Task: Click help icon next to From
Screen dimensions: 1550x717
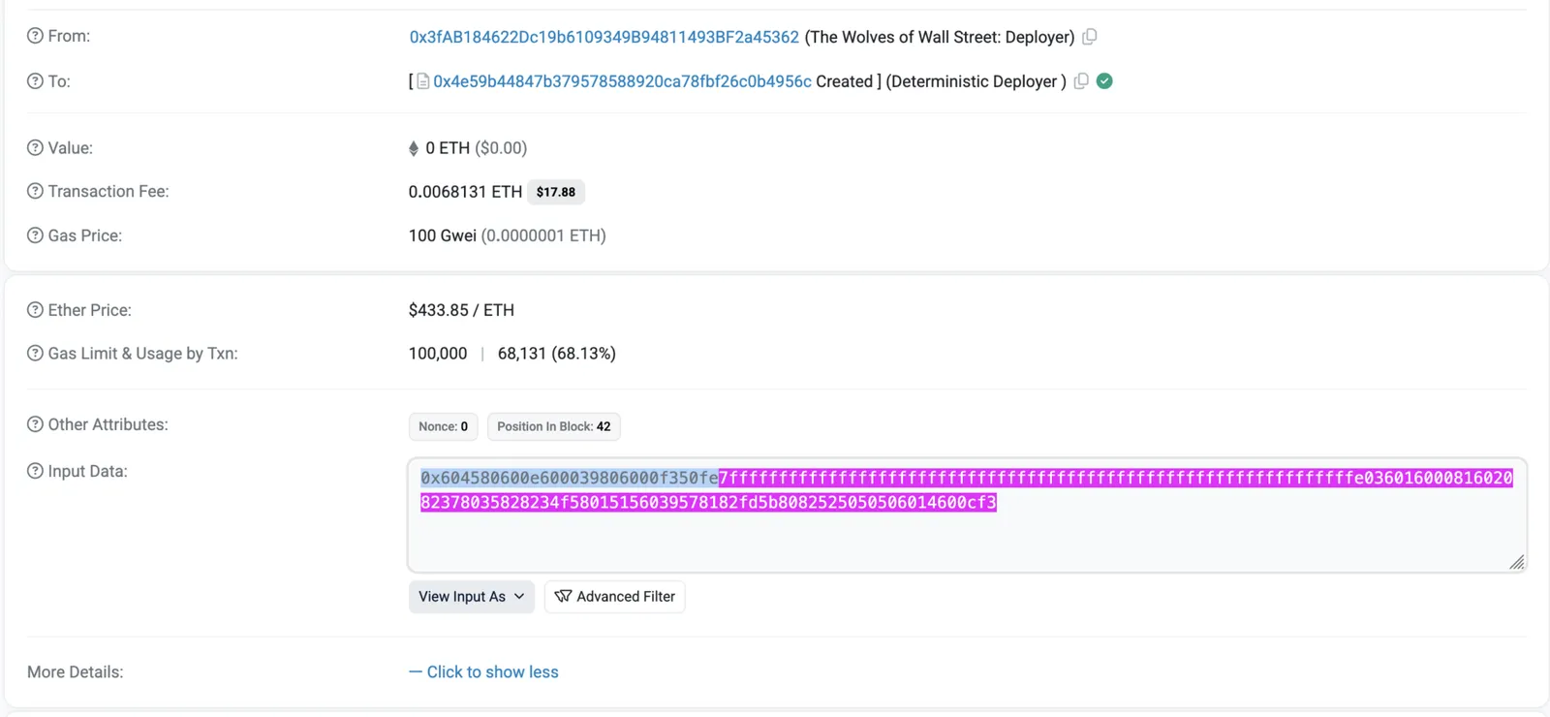Action: (35, 36)
